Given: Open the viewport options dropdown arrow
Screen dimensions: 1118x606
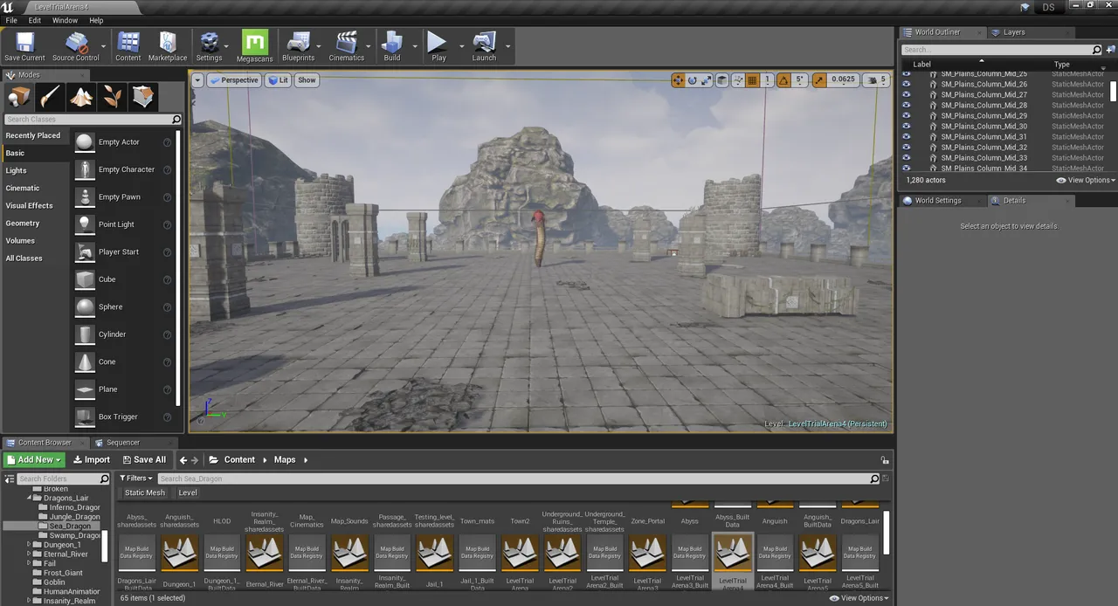Looking at the screenshot, I should pyautogui.click(x=197, y=80).
